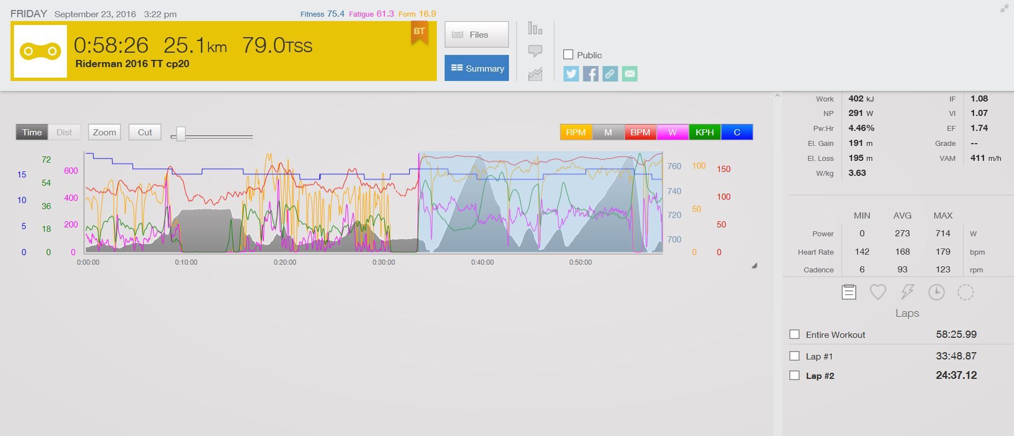1014x436 pixels.
Task: Click the smoothing slider handle
Action: pos(181,134)
